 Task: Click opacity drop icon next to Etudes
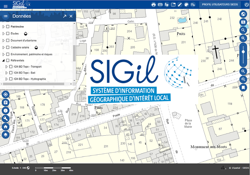click(25, 34)
